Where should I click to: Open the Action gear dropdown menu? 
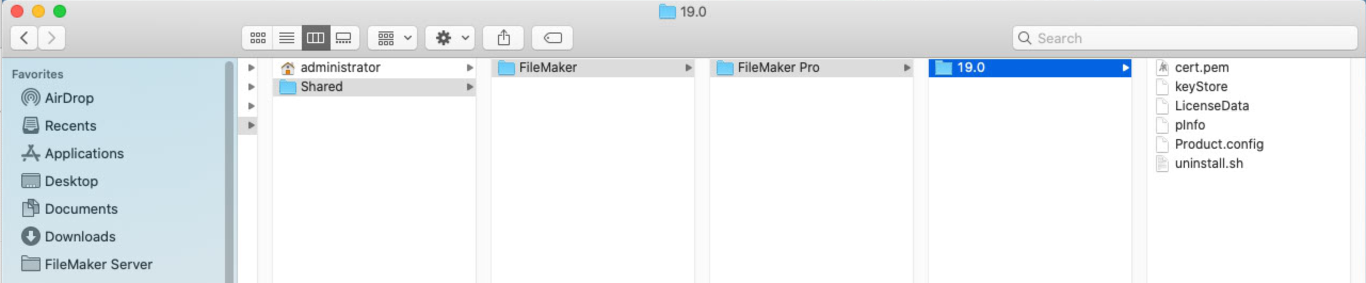tap(451, 38)
